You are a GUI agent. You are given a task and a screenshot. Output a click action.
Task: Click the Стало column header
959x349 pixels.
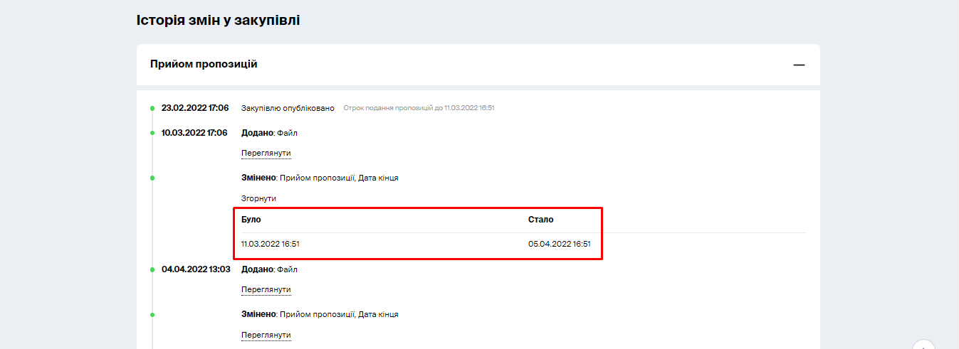[x=540, y=220]
